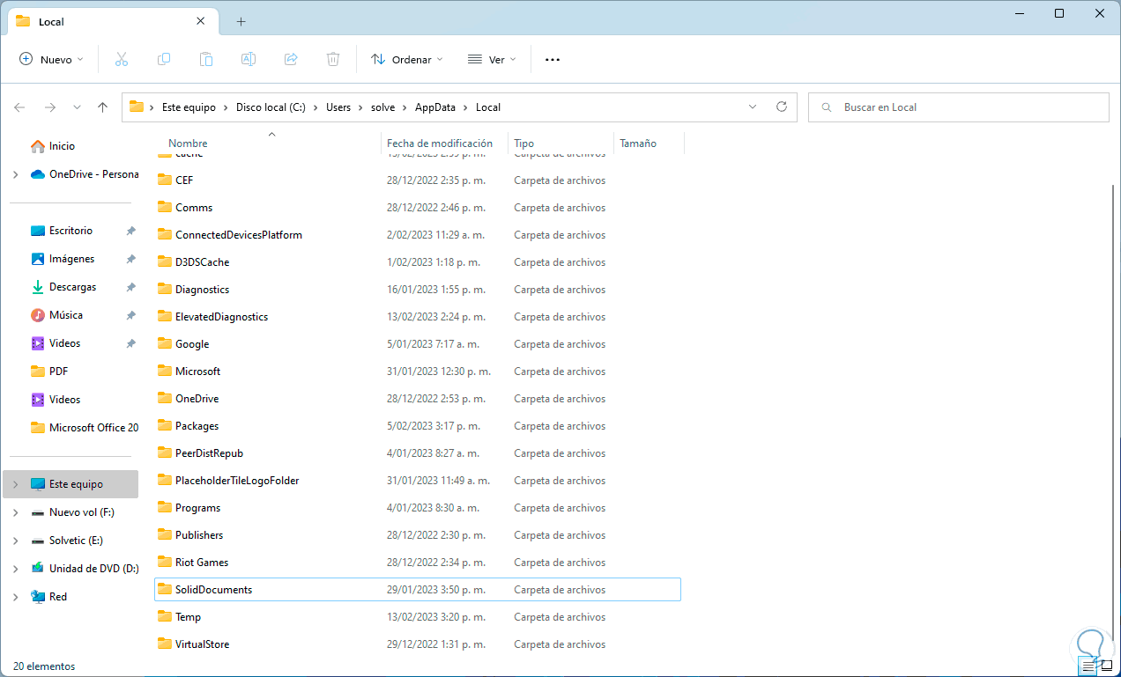Viewport: 1121px width, 677px height.
Task: Click the Inicio home icon
Action: click(x=38, y=146)
